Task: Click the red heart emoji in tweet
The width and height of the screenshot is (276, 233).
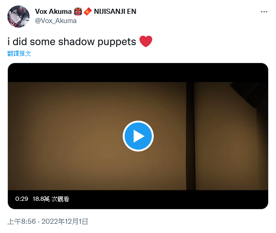Action: click(146, 41)
